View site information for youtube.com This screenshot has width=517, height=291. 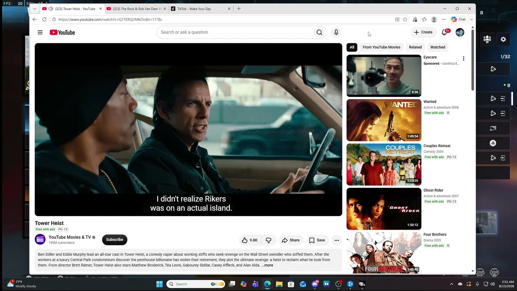(54, 19)
